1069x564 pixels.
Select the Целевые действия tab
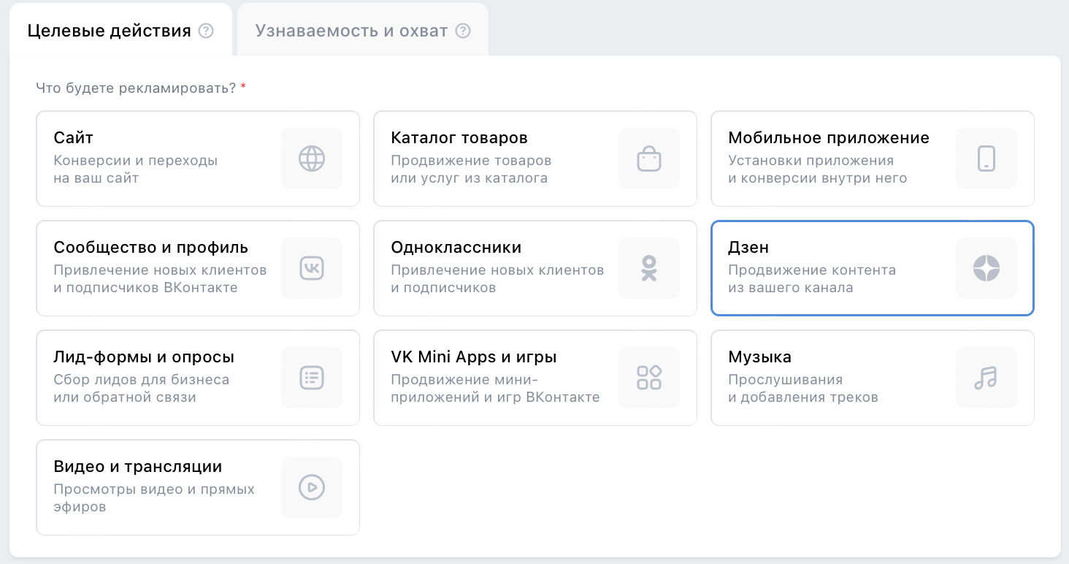(x=109, y=31)
